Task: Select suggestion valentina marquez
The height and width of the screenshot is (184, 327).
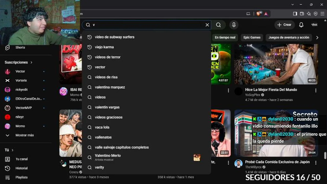Action: [146, 87]
